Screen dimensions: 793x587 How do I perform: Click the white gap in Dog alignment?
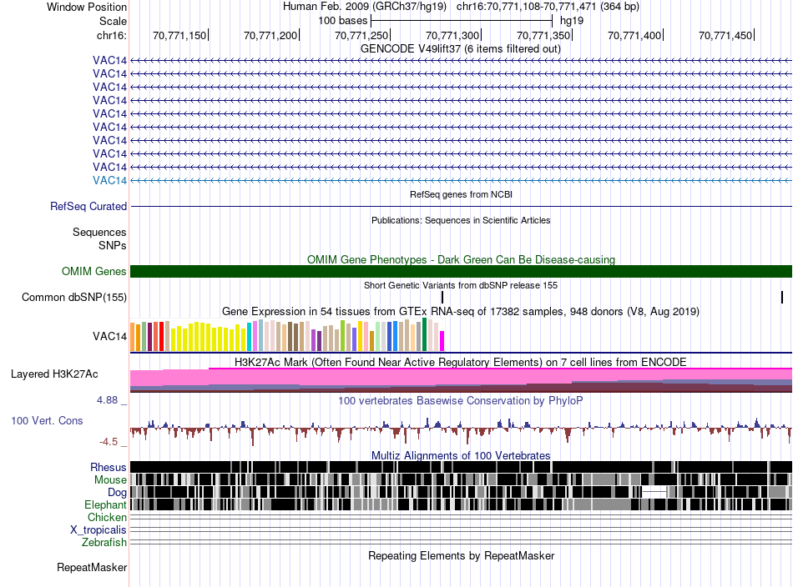[655, 491]
